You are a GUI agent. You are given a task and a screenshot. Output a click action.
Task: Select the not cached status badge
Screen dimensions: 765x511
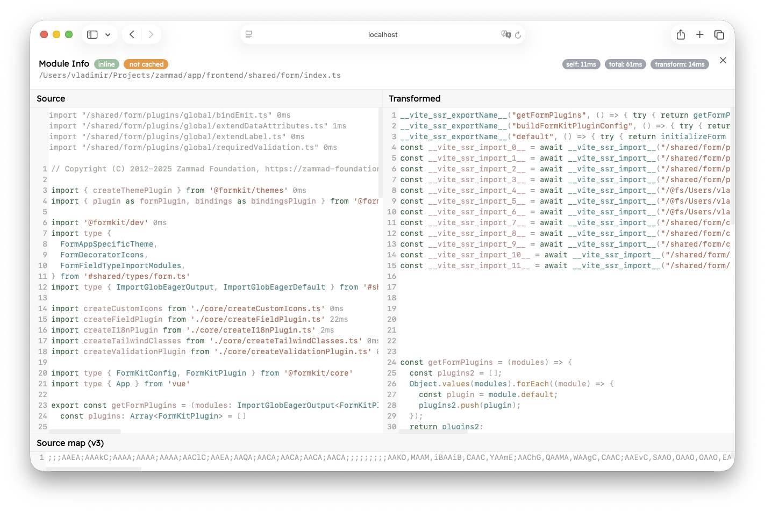pyautogui.click(x=146, y=64)
